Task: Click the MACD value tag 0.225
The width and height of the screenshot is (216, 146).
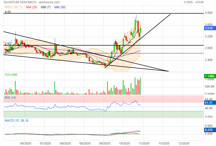Action: tap(210, 130)
